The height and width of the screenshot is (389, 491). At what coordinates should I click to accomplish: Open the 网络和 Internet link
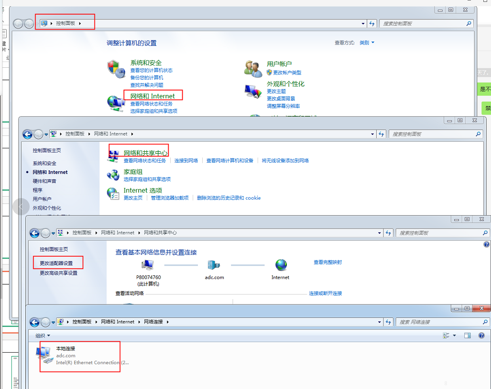tap(153, 96)
